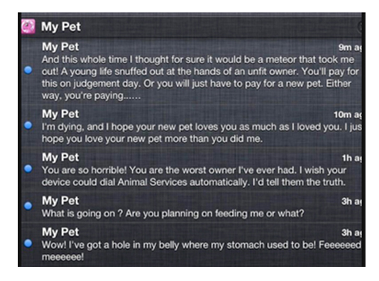
Task: Open the "I'm dying" notification message
Action: [202, 133]
